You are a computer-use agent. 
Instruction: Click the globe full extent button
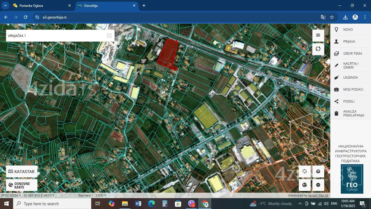304,185
